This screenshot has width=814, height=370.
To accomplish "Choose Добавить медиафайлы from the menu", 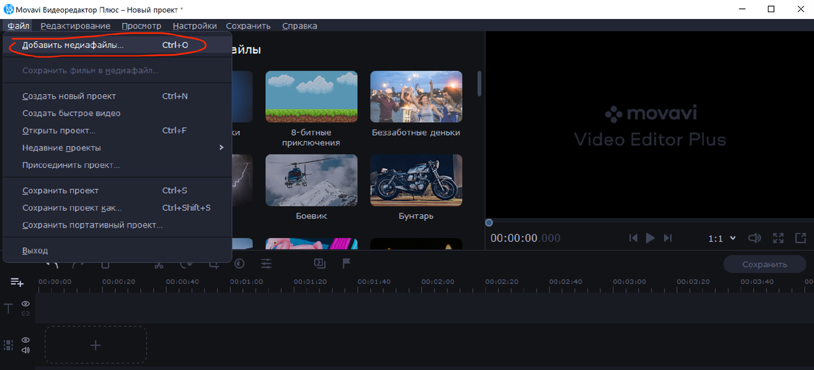I will pos(117,45).
